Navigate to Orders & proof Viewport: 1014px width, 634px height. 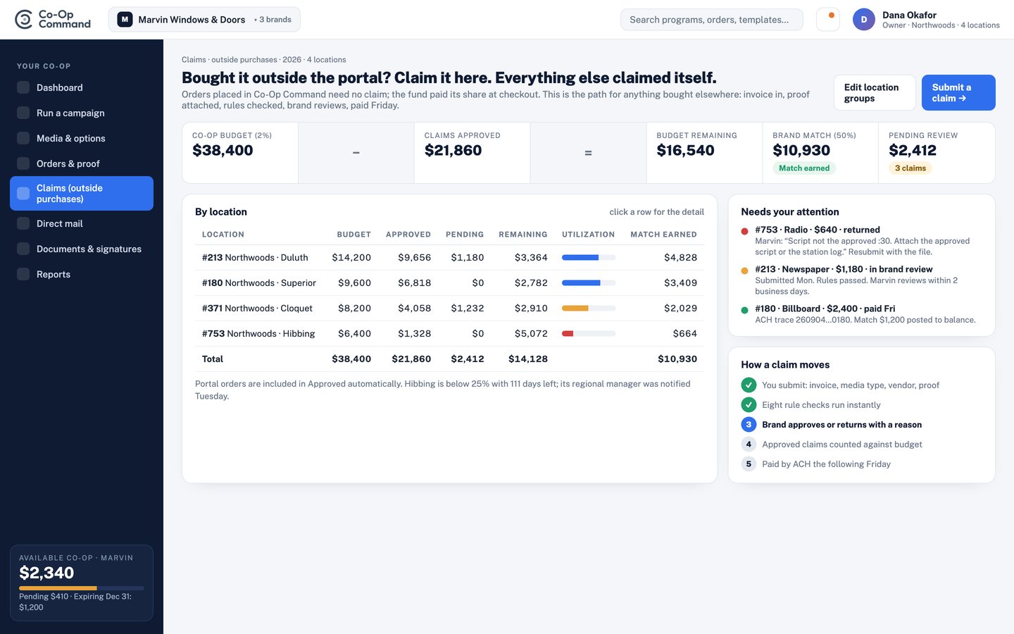tap(82, 163)
